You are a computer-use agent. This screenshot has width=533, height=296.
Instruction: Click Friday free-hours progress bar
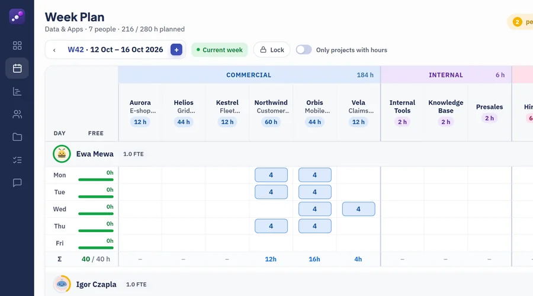96,247
